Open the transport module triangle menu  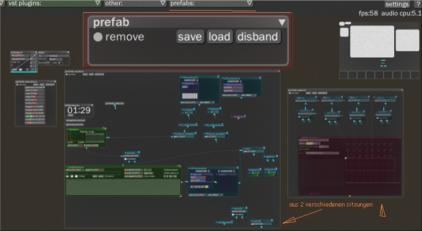[x=36, y=53]
